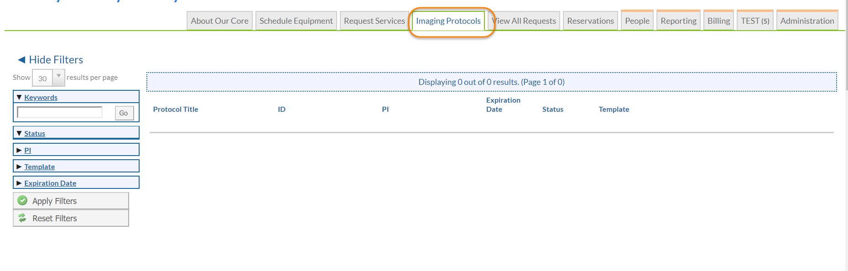Open the Billing tab
Viewport: 848px width, 271px height.
click(718, 21)
